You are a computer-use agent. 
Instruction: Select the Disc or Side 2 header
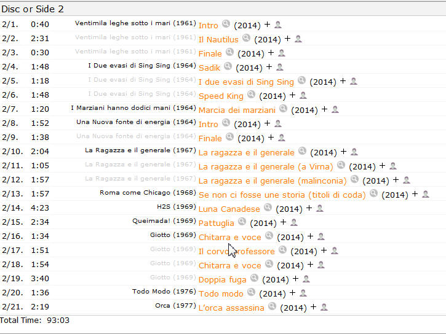coord(33,9)
